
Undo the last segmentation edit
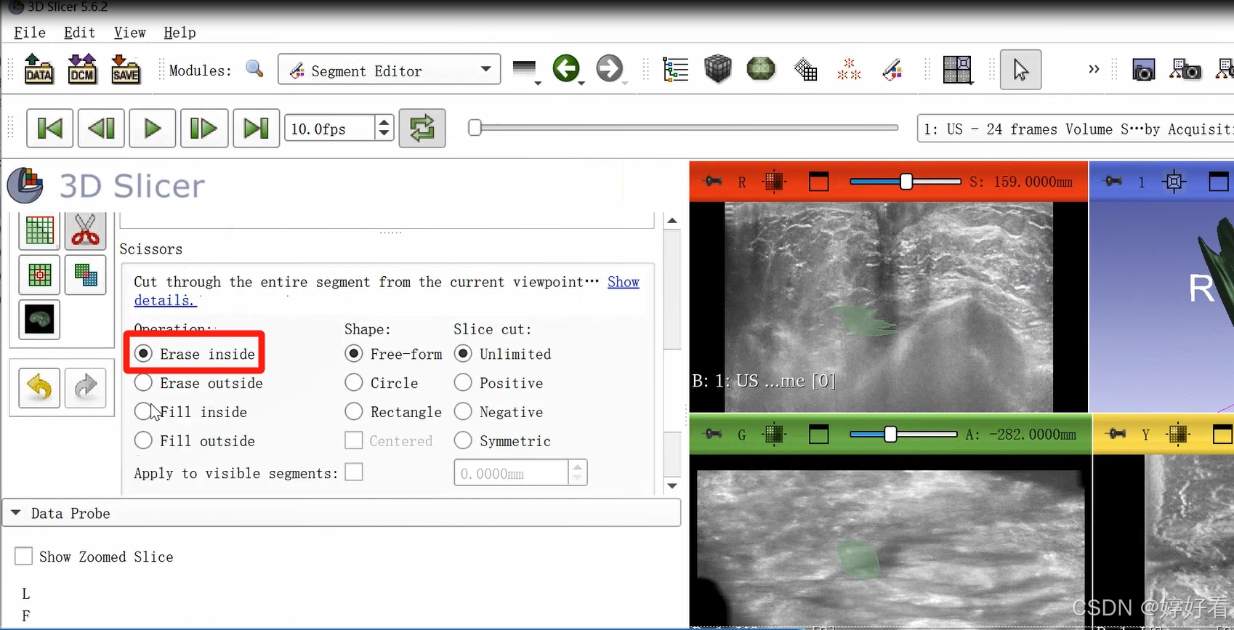point(39,388)
